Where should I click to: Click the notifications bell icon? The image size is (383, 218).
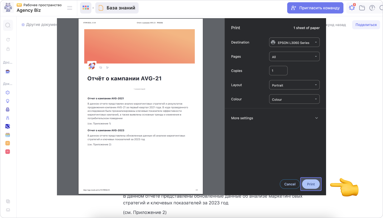[x=352, y=8]
